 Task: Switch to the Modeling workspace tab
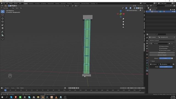(x=31, y=4)
